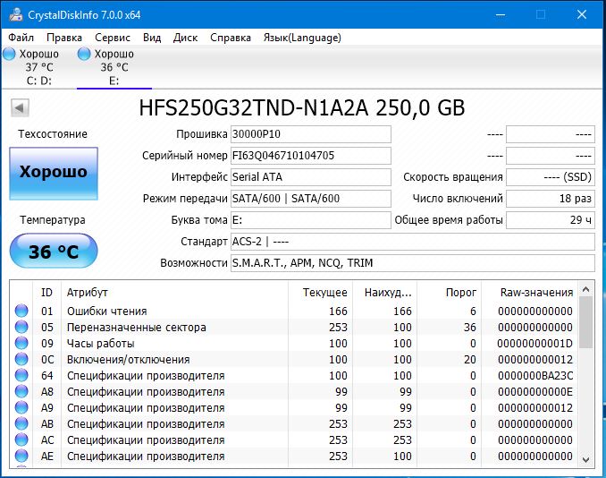Click the previous disk arrow button
Screen dimensions: 606x478
(x=20, y=107)
